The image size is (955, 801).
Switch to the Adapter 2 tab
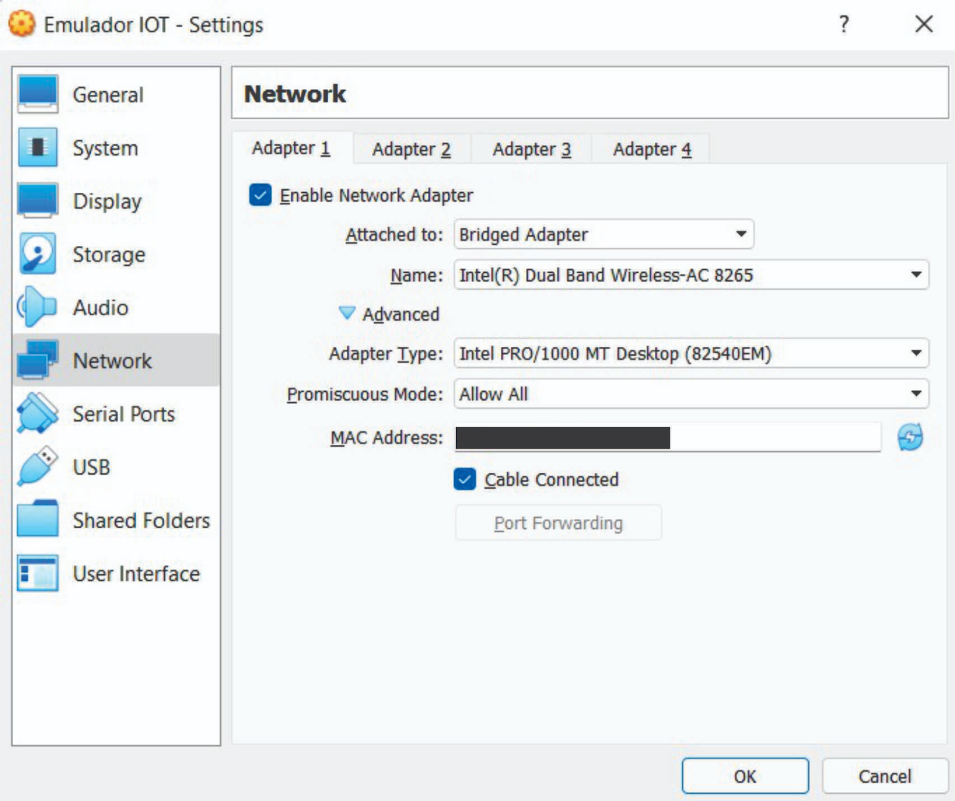[x=412, y=149]
